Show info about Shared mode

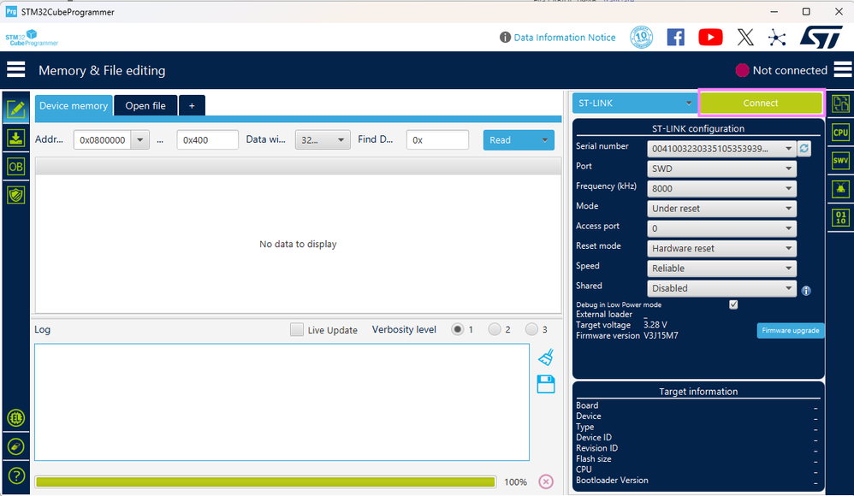click(806, 291)
